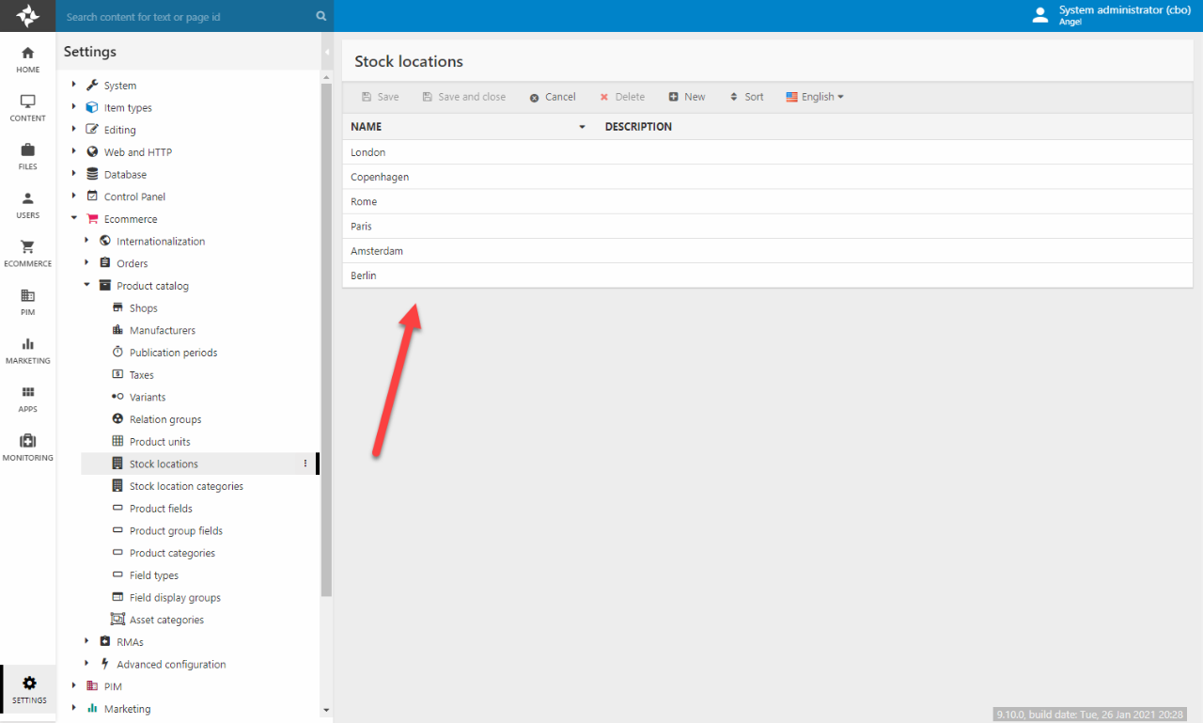Click the New button in toolbar
Image resolution: width=1203 pixels, height=723 pixels.
pyautogui.click(x=687, y=97)
